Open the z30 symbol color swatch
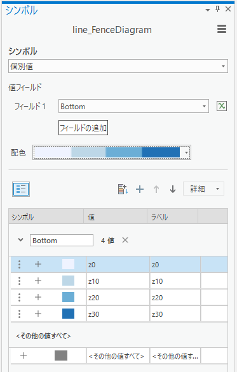Screen dimensions: 237x372 [x=68, y=314]
